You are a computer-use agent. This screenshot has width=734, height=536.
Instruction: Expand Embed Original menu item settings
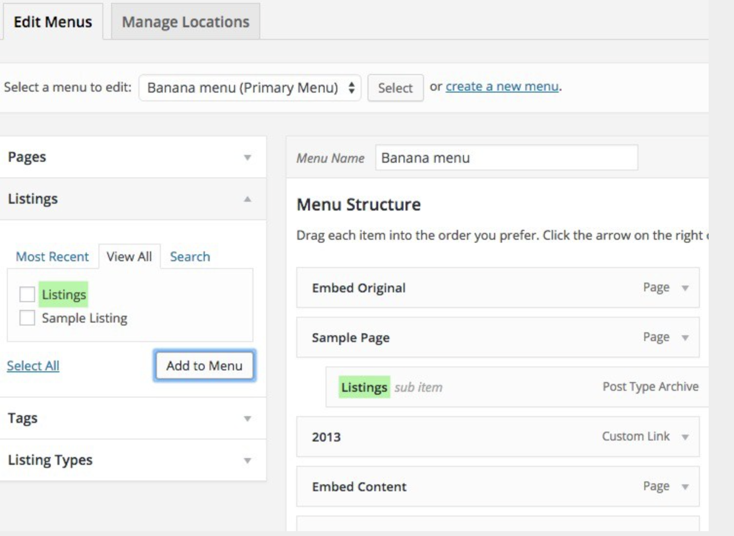pyautogui.click(x=685, y=288)
